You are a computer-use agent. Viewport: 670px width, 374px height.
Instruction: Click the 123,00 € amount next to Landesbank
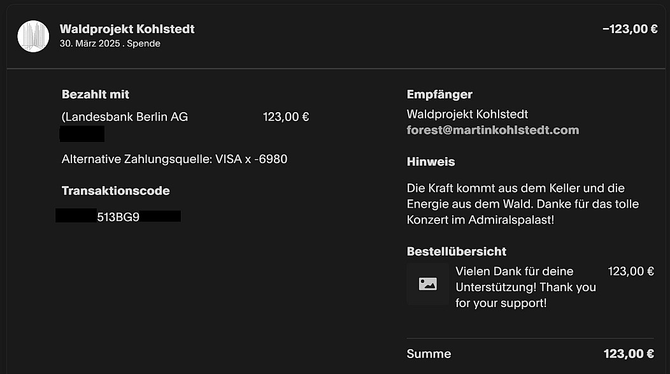285,117
